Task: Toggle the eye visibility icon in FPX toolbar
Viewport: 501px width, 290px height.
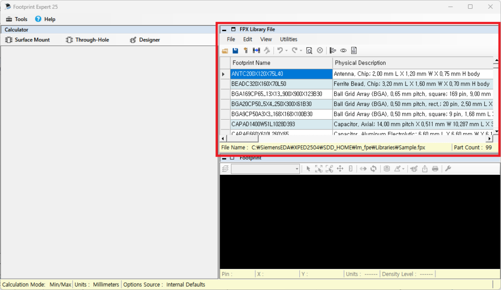Action: point(343,50)
